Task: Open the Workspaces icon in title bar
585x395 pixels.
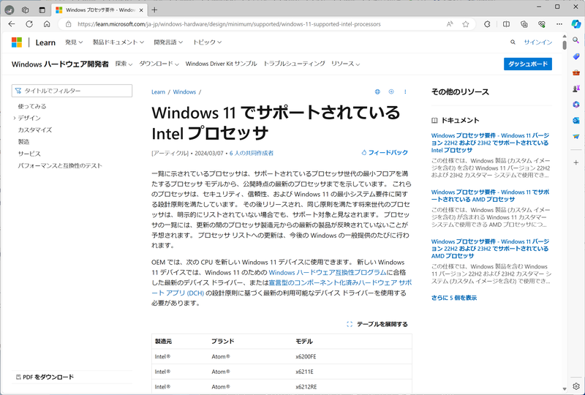Action: 26,10
